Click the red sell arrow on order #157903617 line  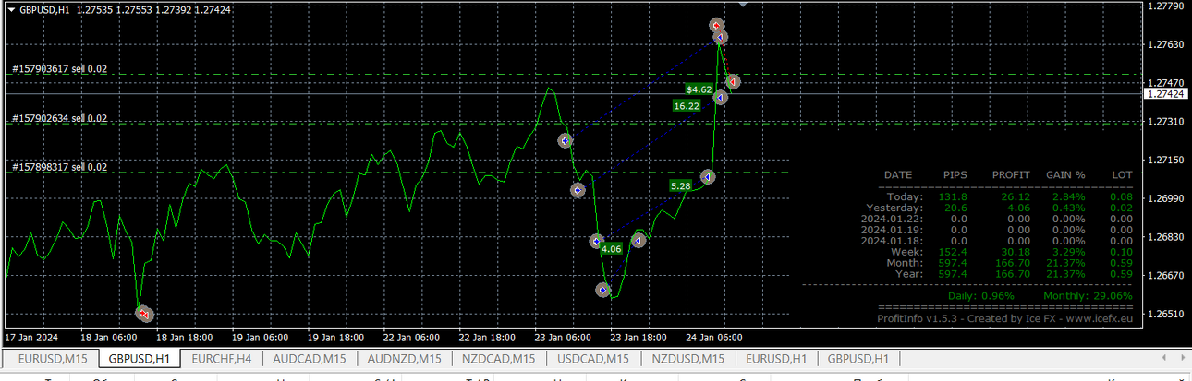[733, 81]
